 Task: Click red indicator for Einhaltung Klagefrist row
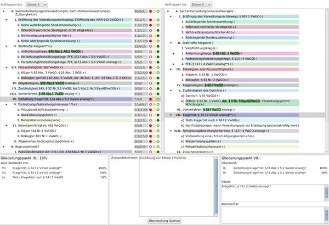(x=151, y=99)
